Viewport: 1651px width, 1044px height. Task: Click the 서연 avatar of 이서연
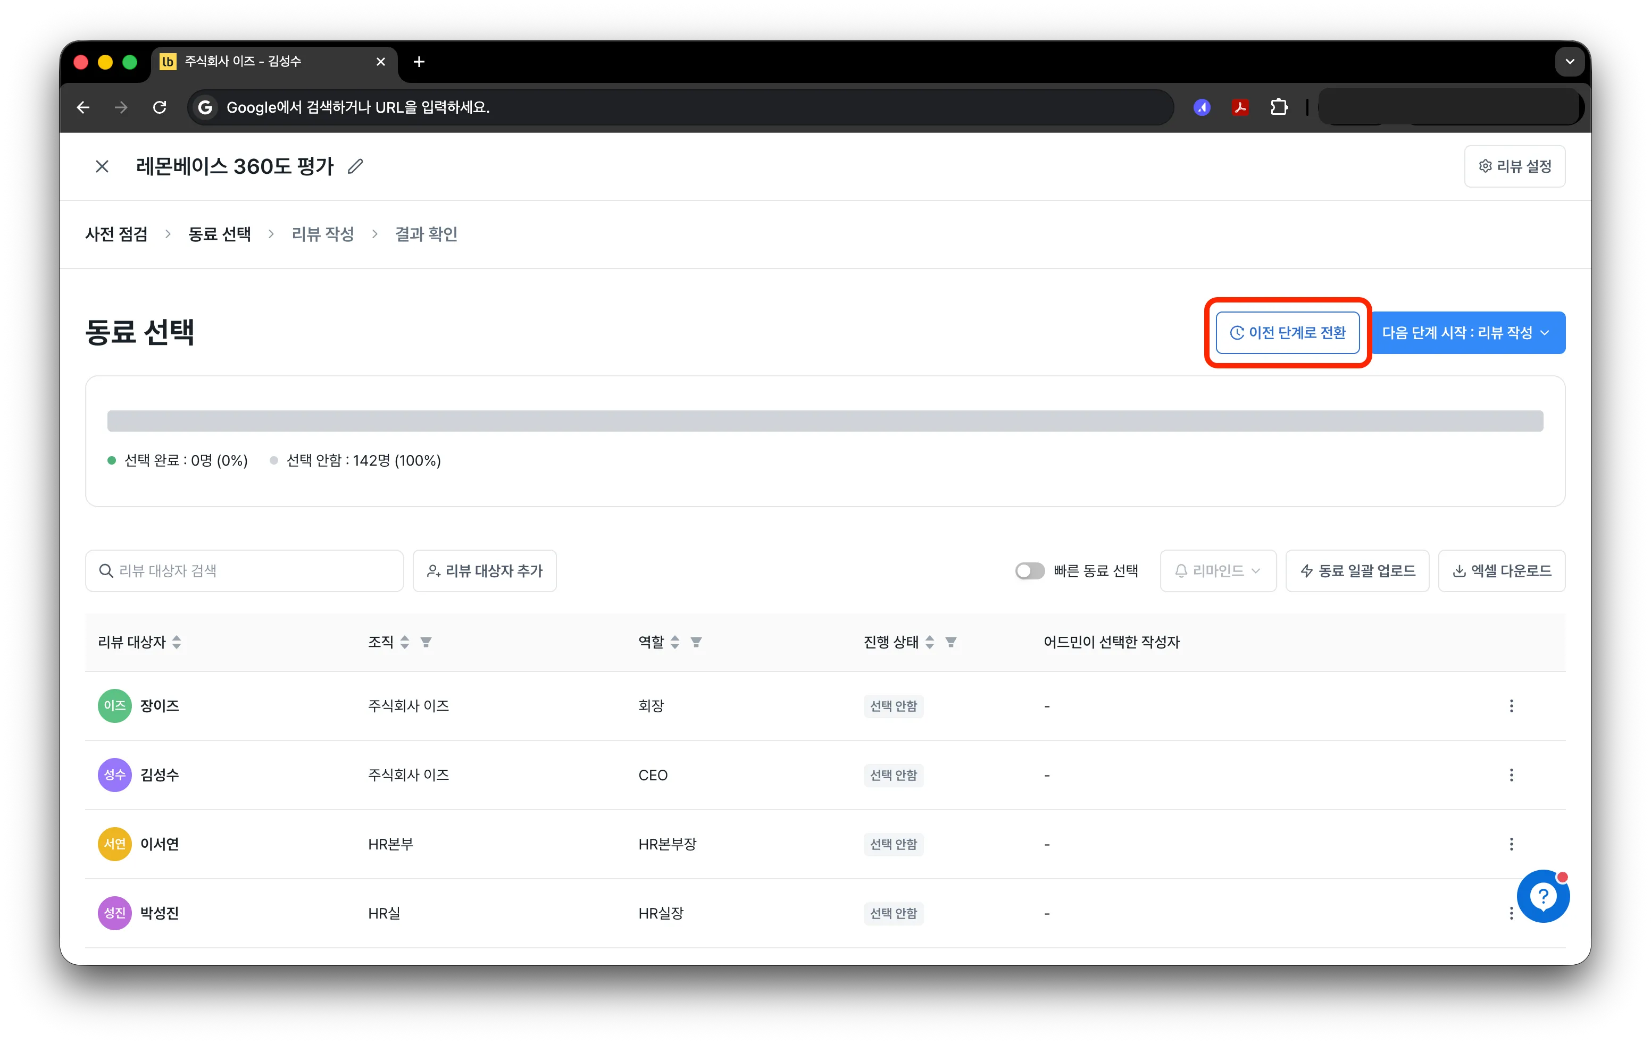click(114, 845)
